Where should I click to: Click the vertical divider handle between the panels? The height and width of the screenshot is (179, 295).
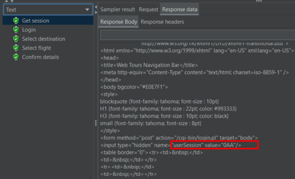96,123
